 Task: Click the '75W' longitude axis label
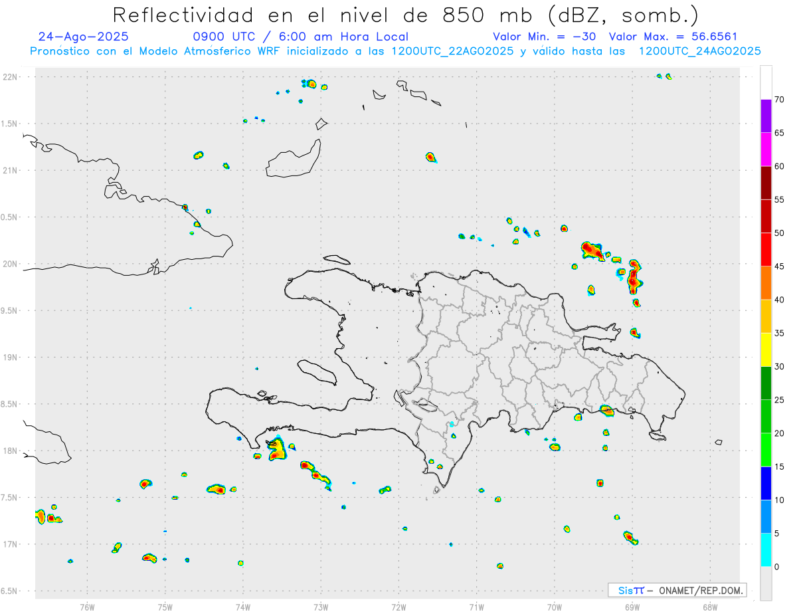point(165,607)
